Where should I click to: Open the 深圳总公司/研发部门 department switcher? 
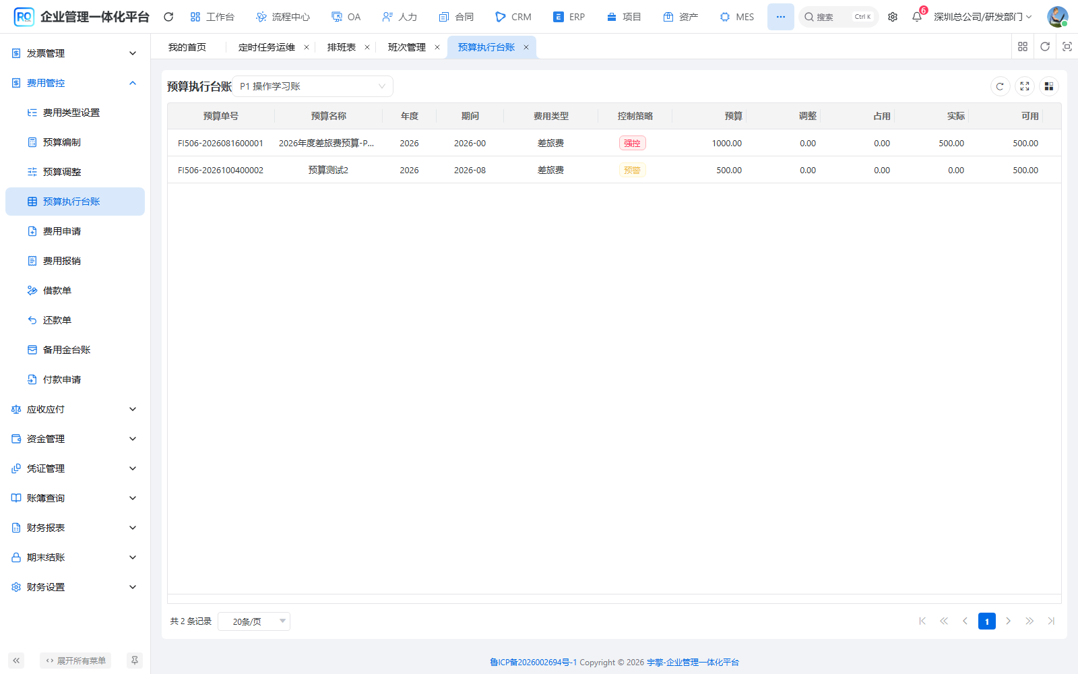click(982, 17)
